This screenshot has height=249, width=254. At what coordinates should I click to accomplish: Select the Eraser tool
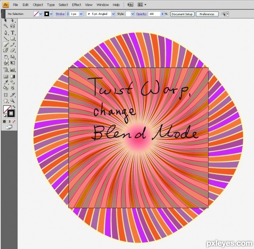12,50
